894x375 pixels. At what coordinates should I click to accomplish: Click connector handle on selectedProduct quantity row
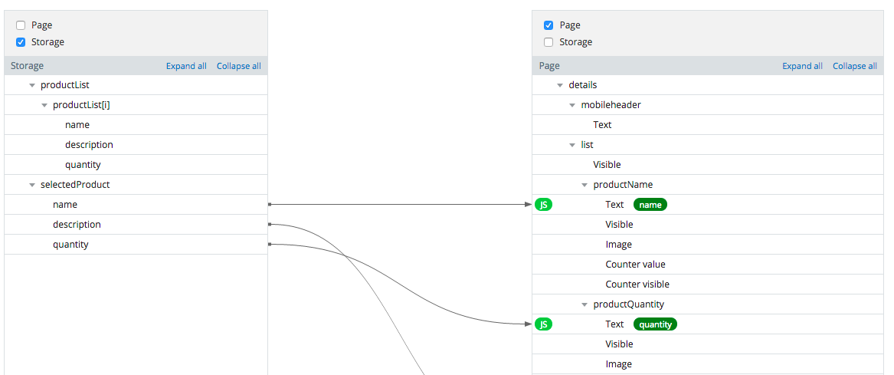click(270, 245)
